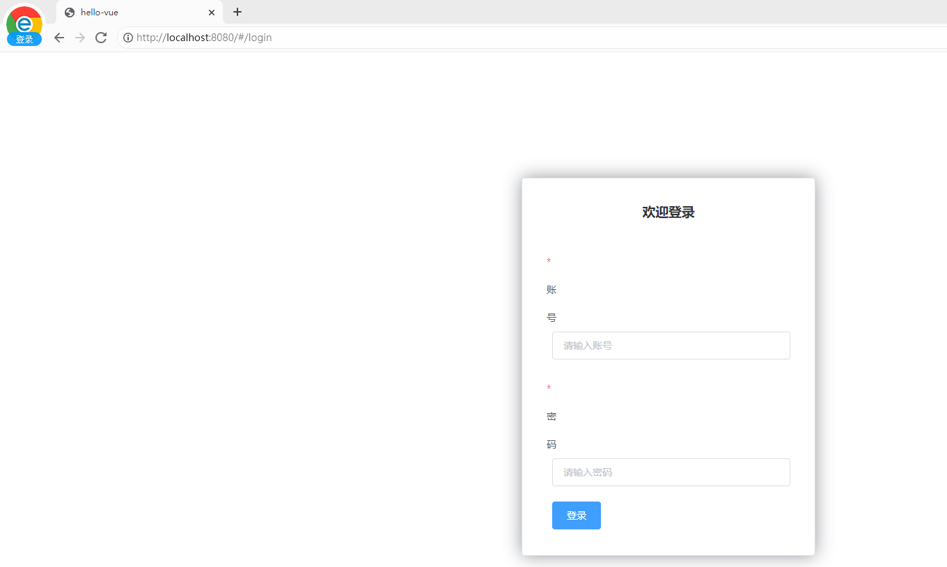Reload the hello-vue page
The width and height of the screenshot is (947, 567).
[x=100, y=38]
